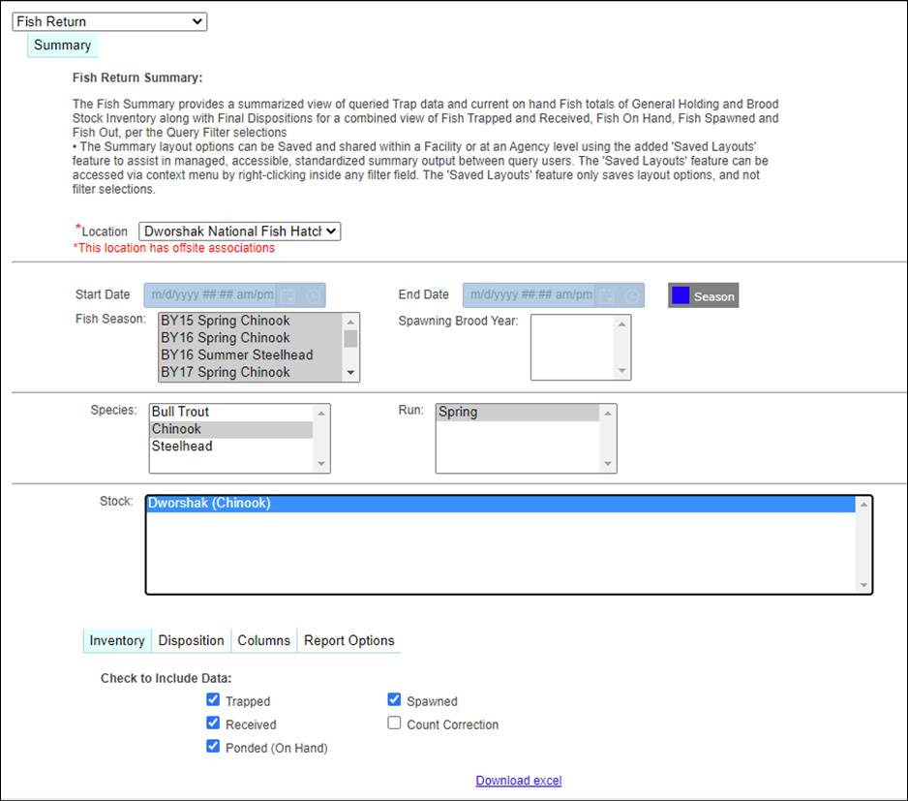Uncheck the Trapped checkbox

213,700
